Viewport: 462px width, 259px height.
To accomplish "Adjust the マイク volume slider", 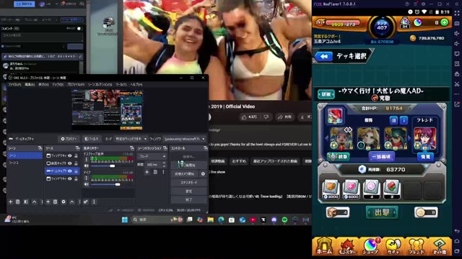I will point(112,184).
